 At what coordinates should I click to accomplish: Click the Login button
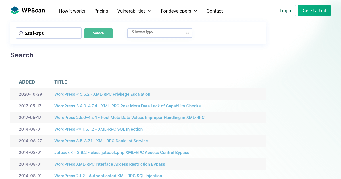tap(285, 11)
